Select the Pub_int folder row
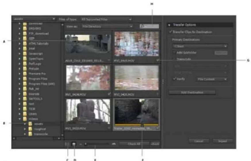Viewport: 251px width, 161px height. 37,89
